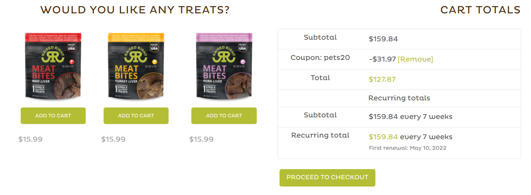Image resolution: width=531 pixels, height=195 pixels.
Task: Remove the pets20 coupon
Action: click(415, 59)
